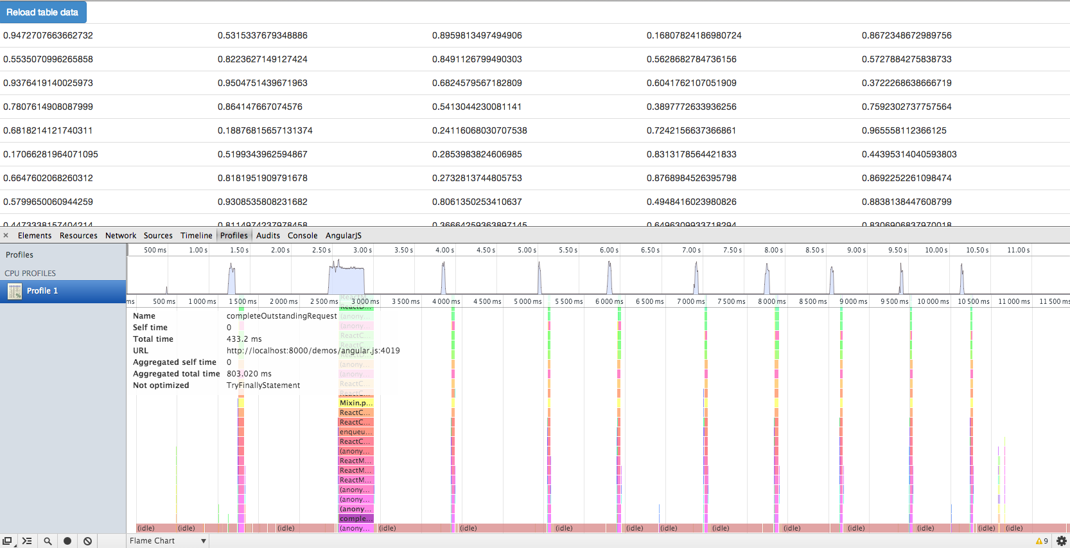Click the overview spike near 4.00 s
The width and height of the screenshot is (1070, 548).
coord(443,278)
